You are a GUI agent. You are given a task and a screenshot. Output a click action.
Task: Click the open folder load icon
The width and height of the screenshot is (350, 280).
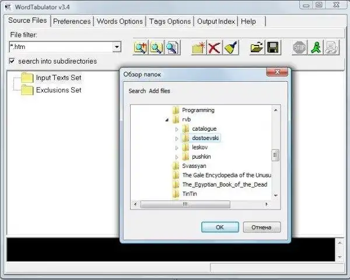pyautogui.click(x=257, y=47)
